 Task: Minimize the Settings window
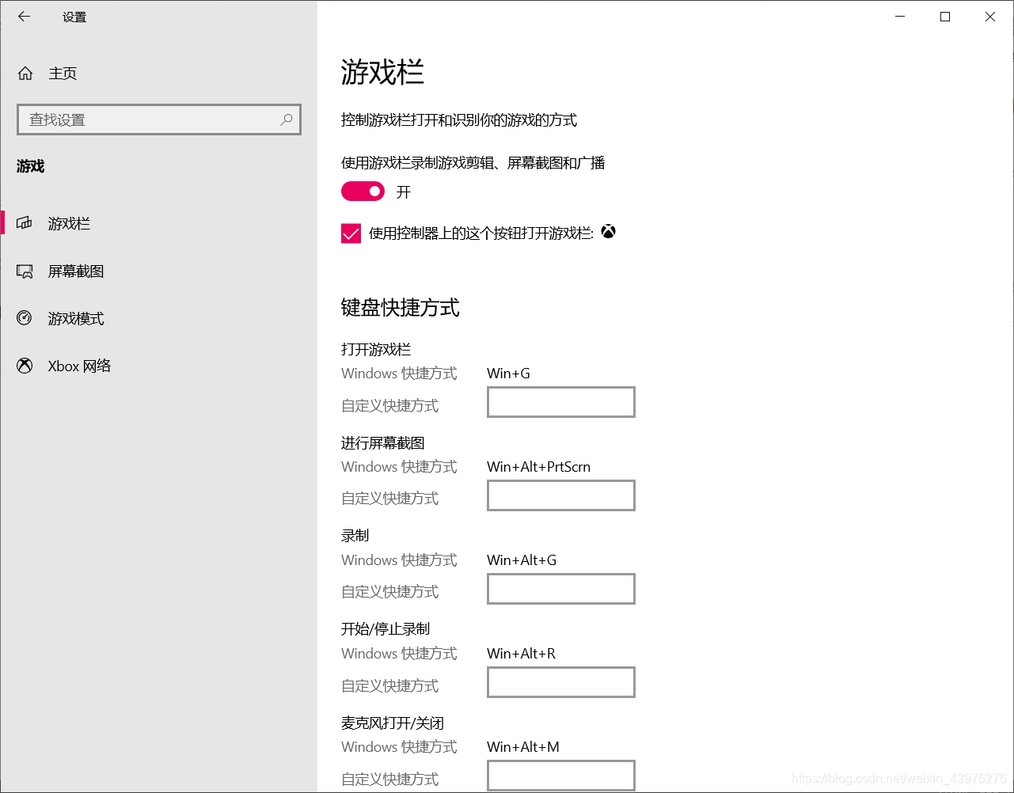900,16
